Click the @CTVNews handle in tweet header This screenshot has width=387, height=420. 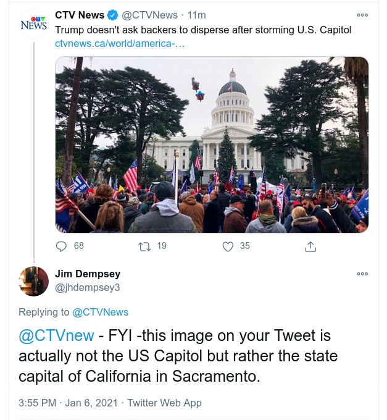[149, 15]
